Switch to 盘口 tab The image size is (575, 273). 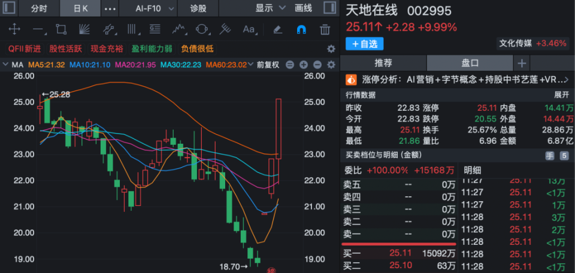470,63
